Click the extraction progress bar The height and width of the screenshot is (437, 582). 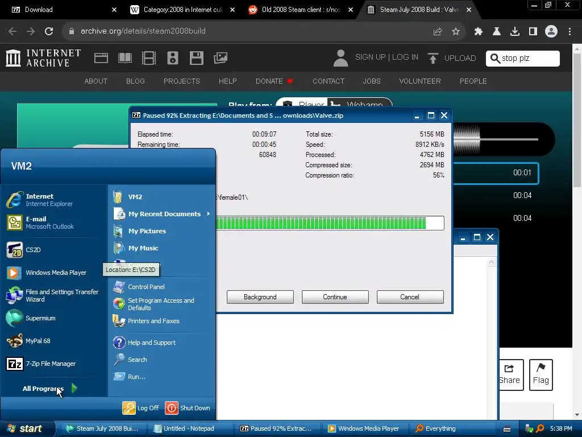tap(330, 223)
